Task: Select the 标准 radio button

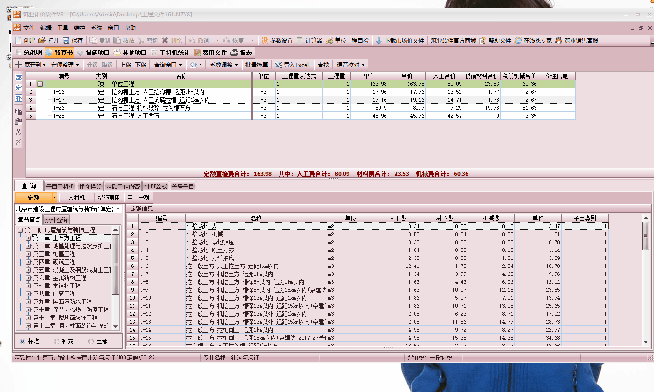Action: click(22, 341)
